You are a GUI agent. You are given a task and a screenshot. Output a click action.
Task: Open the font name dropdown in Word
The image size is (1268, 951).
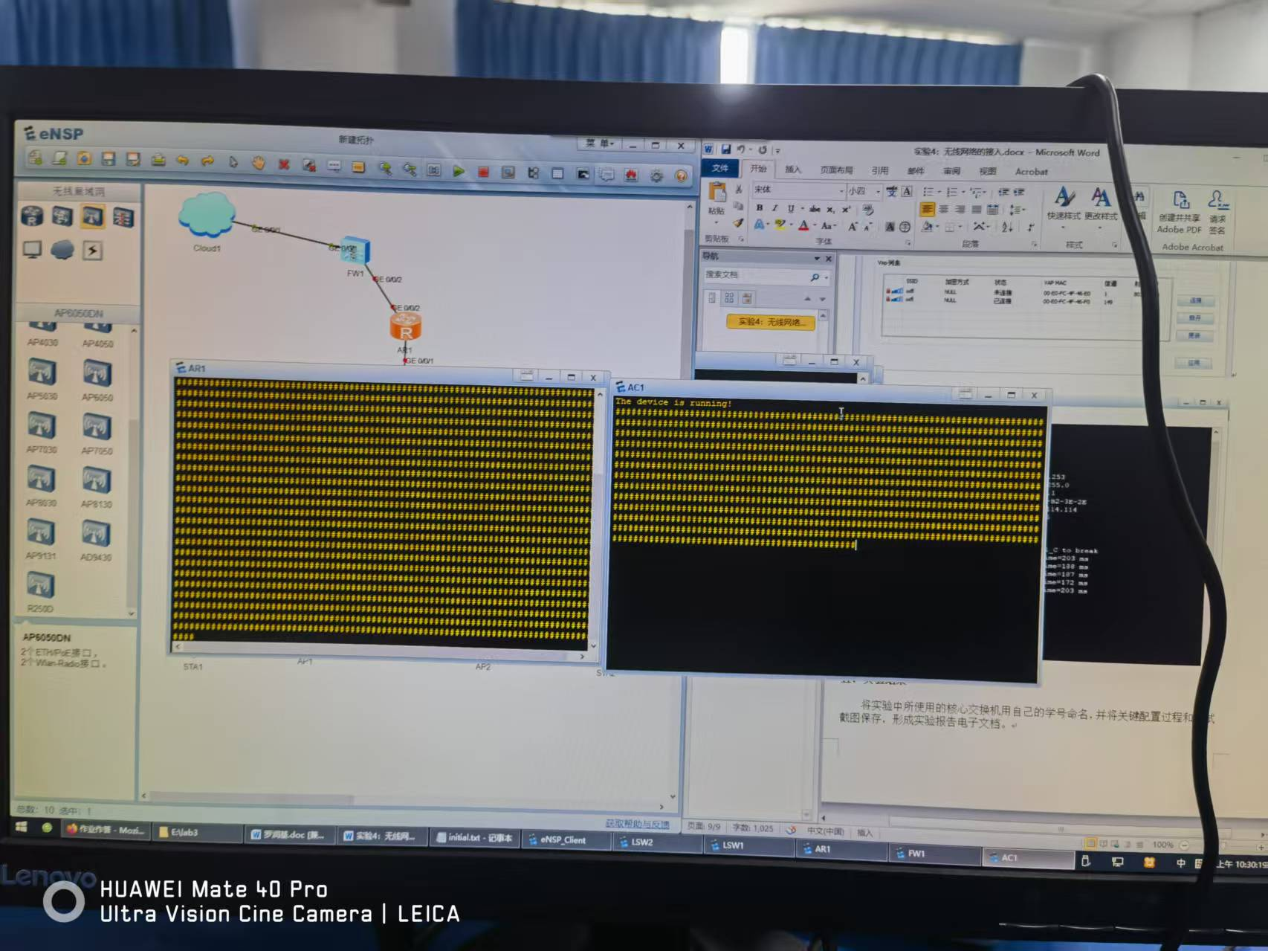click(x=841, y=191)
